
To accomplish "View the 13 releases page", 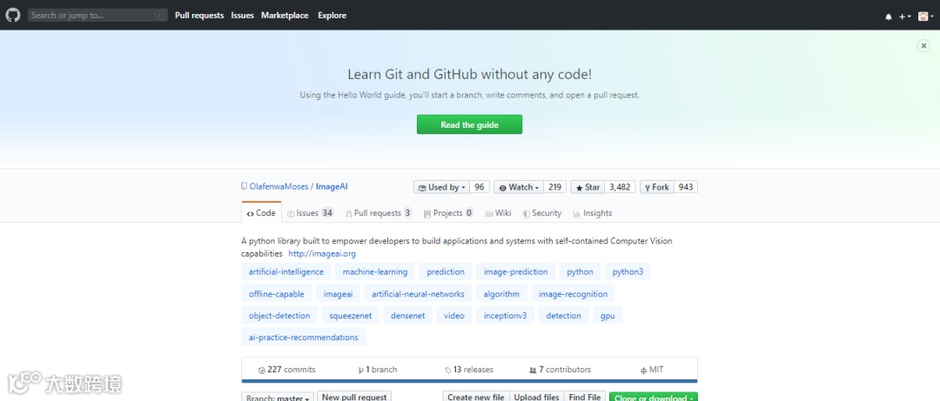I will (x=469, y=369).
